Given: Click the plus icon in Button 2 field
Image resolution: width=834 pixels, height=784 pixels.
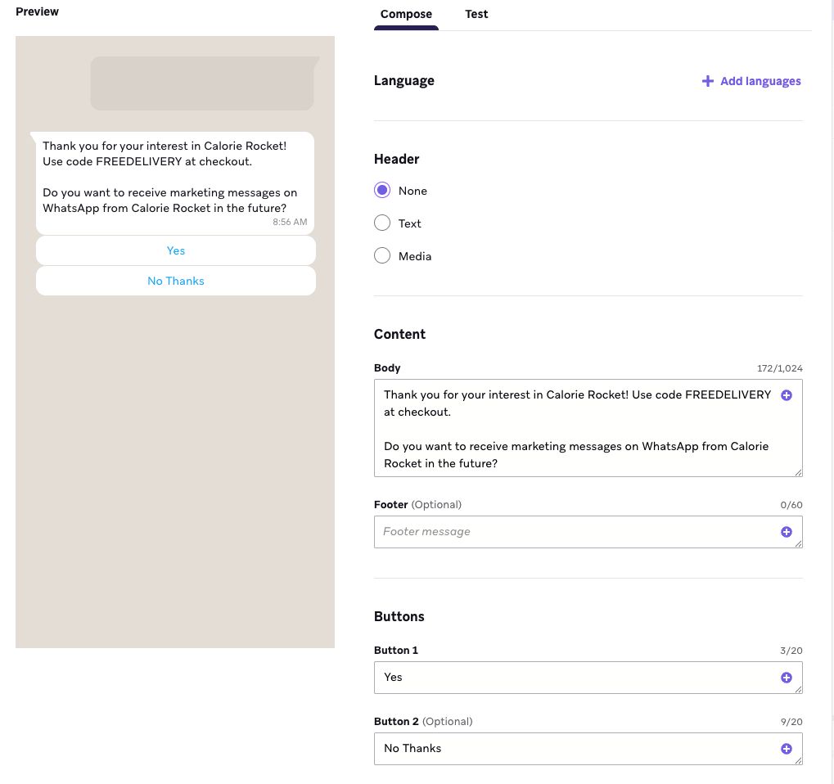Looking at the screenshot, I should coord(787,749).
